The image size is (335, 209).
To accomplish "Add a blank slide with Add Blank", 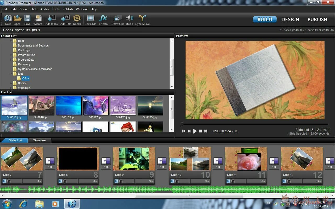I will (x=52, y=20).
